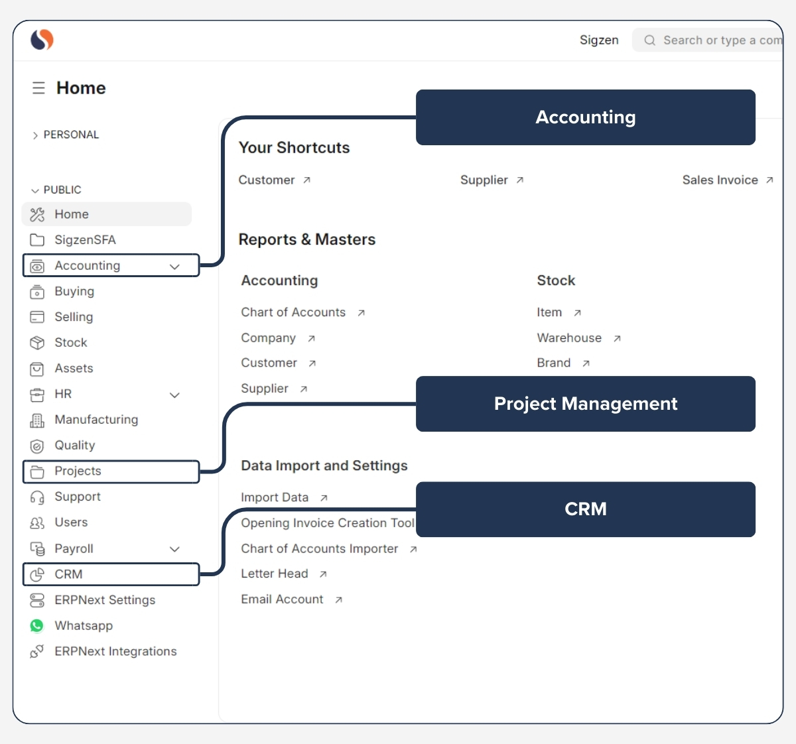796x744 pixels.
Task: Expand the PERSONAL section
Action: pyautogui.click(x=34, y=135)
